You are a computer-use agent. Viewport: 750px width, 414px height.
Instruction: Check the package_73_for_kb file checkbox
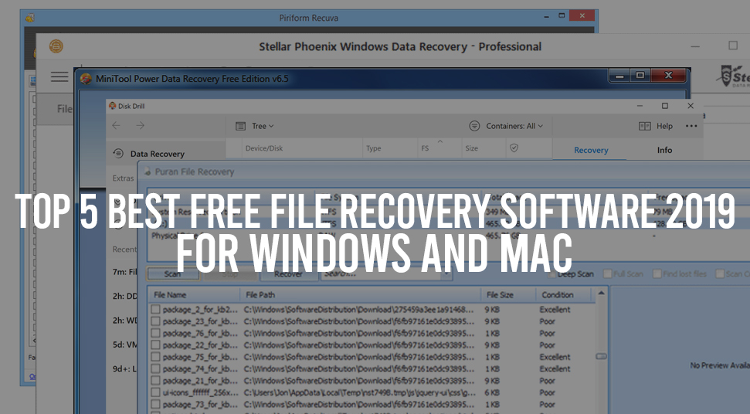pos(155,405)
